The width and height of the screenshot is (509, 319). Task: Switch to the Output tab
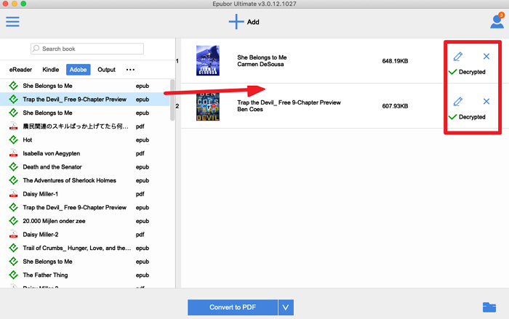tap(106, 70)
